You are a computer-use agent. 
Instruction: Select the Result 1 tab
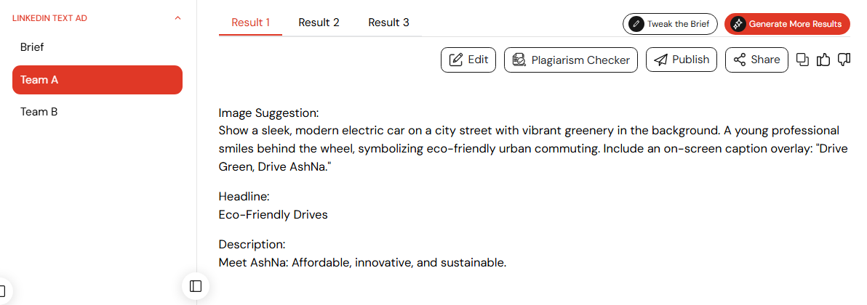tap(250, 23)
